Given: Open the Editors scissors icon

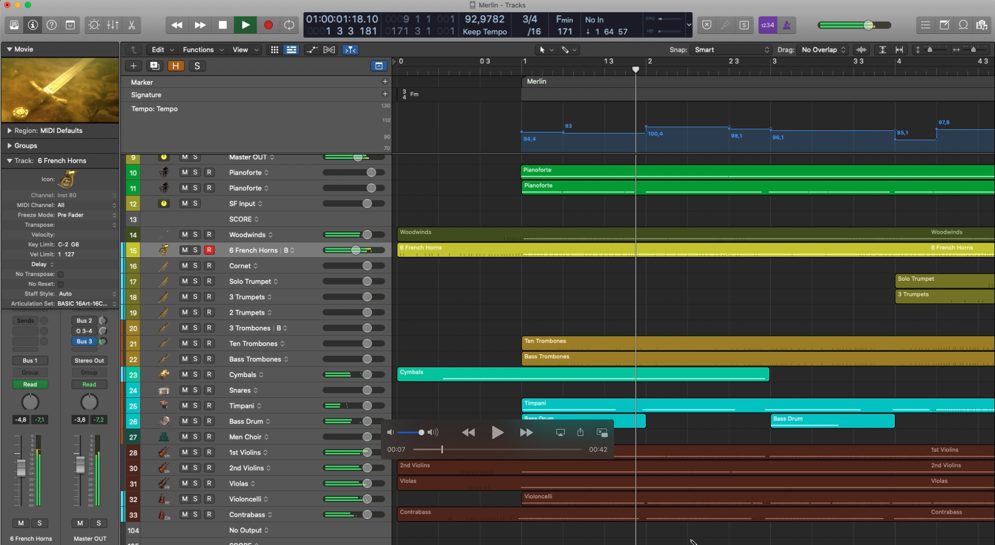Looking at the screenshot, I should point(131,25).
